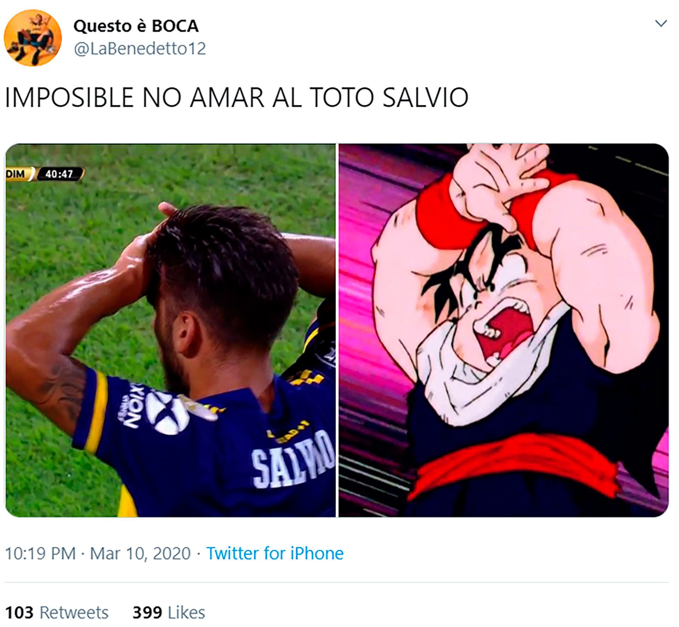Click the 40:47 match clock overlay

59,174
